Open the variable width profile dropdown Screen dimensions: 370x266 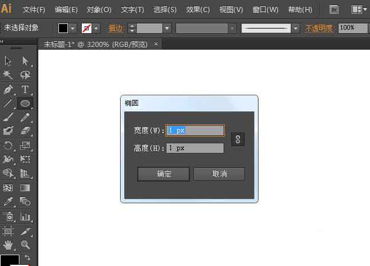(x=232, y=29)
